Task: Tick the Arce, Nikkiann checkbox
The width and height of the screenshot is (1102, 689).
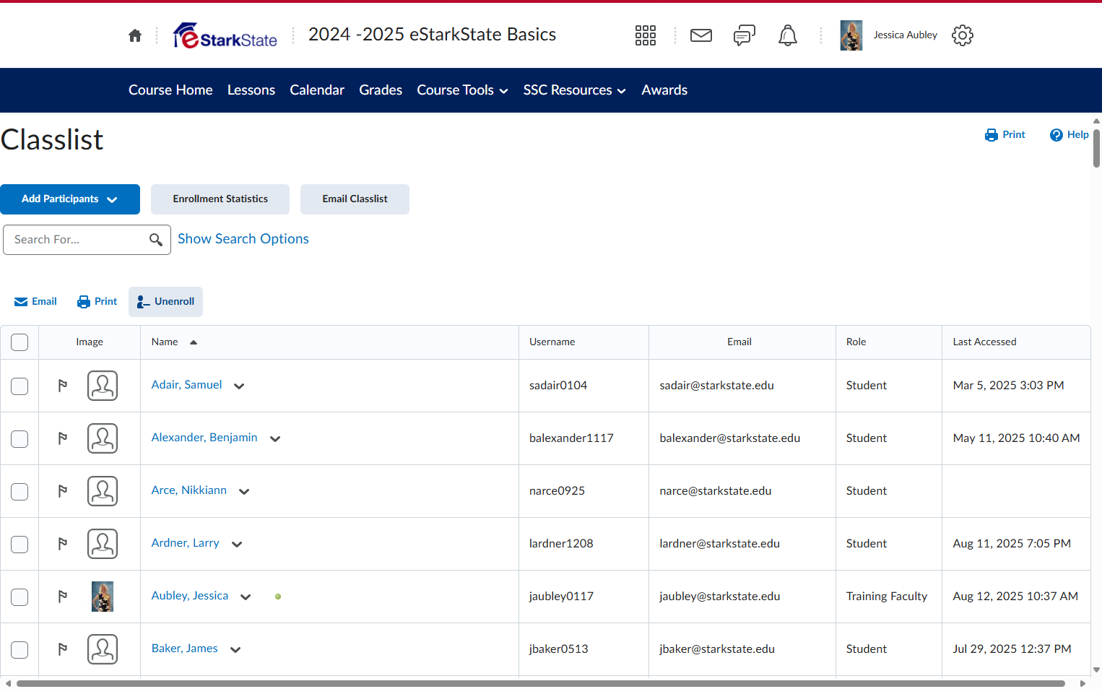Action: coord(19,492)
